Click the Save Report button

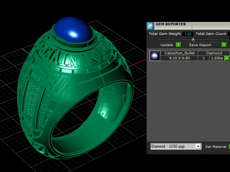coord(205,45)
